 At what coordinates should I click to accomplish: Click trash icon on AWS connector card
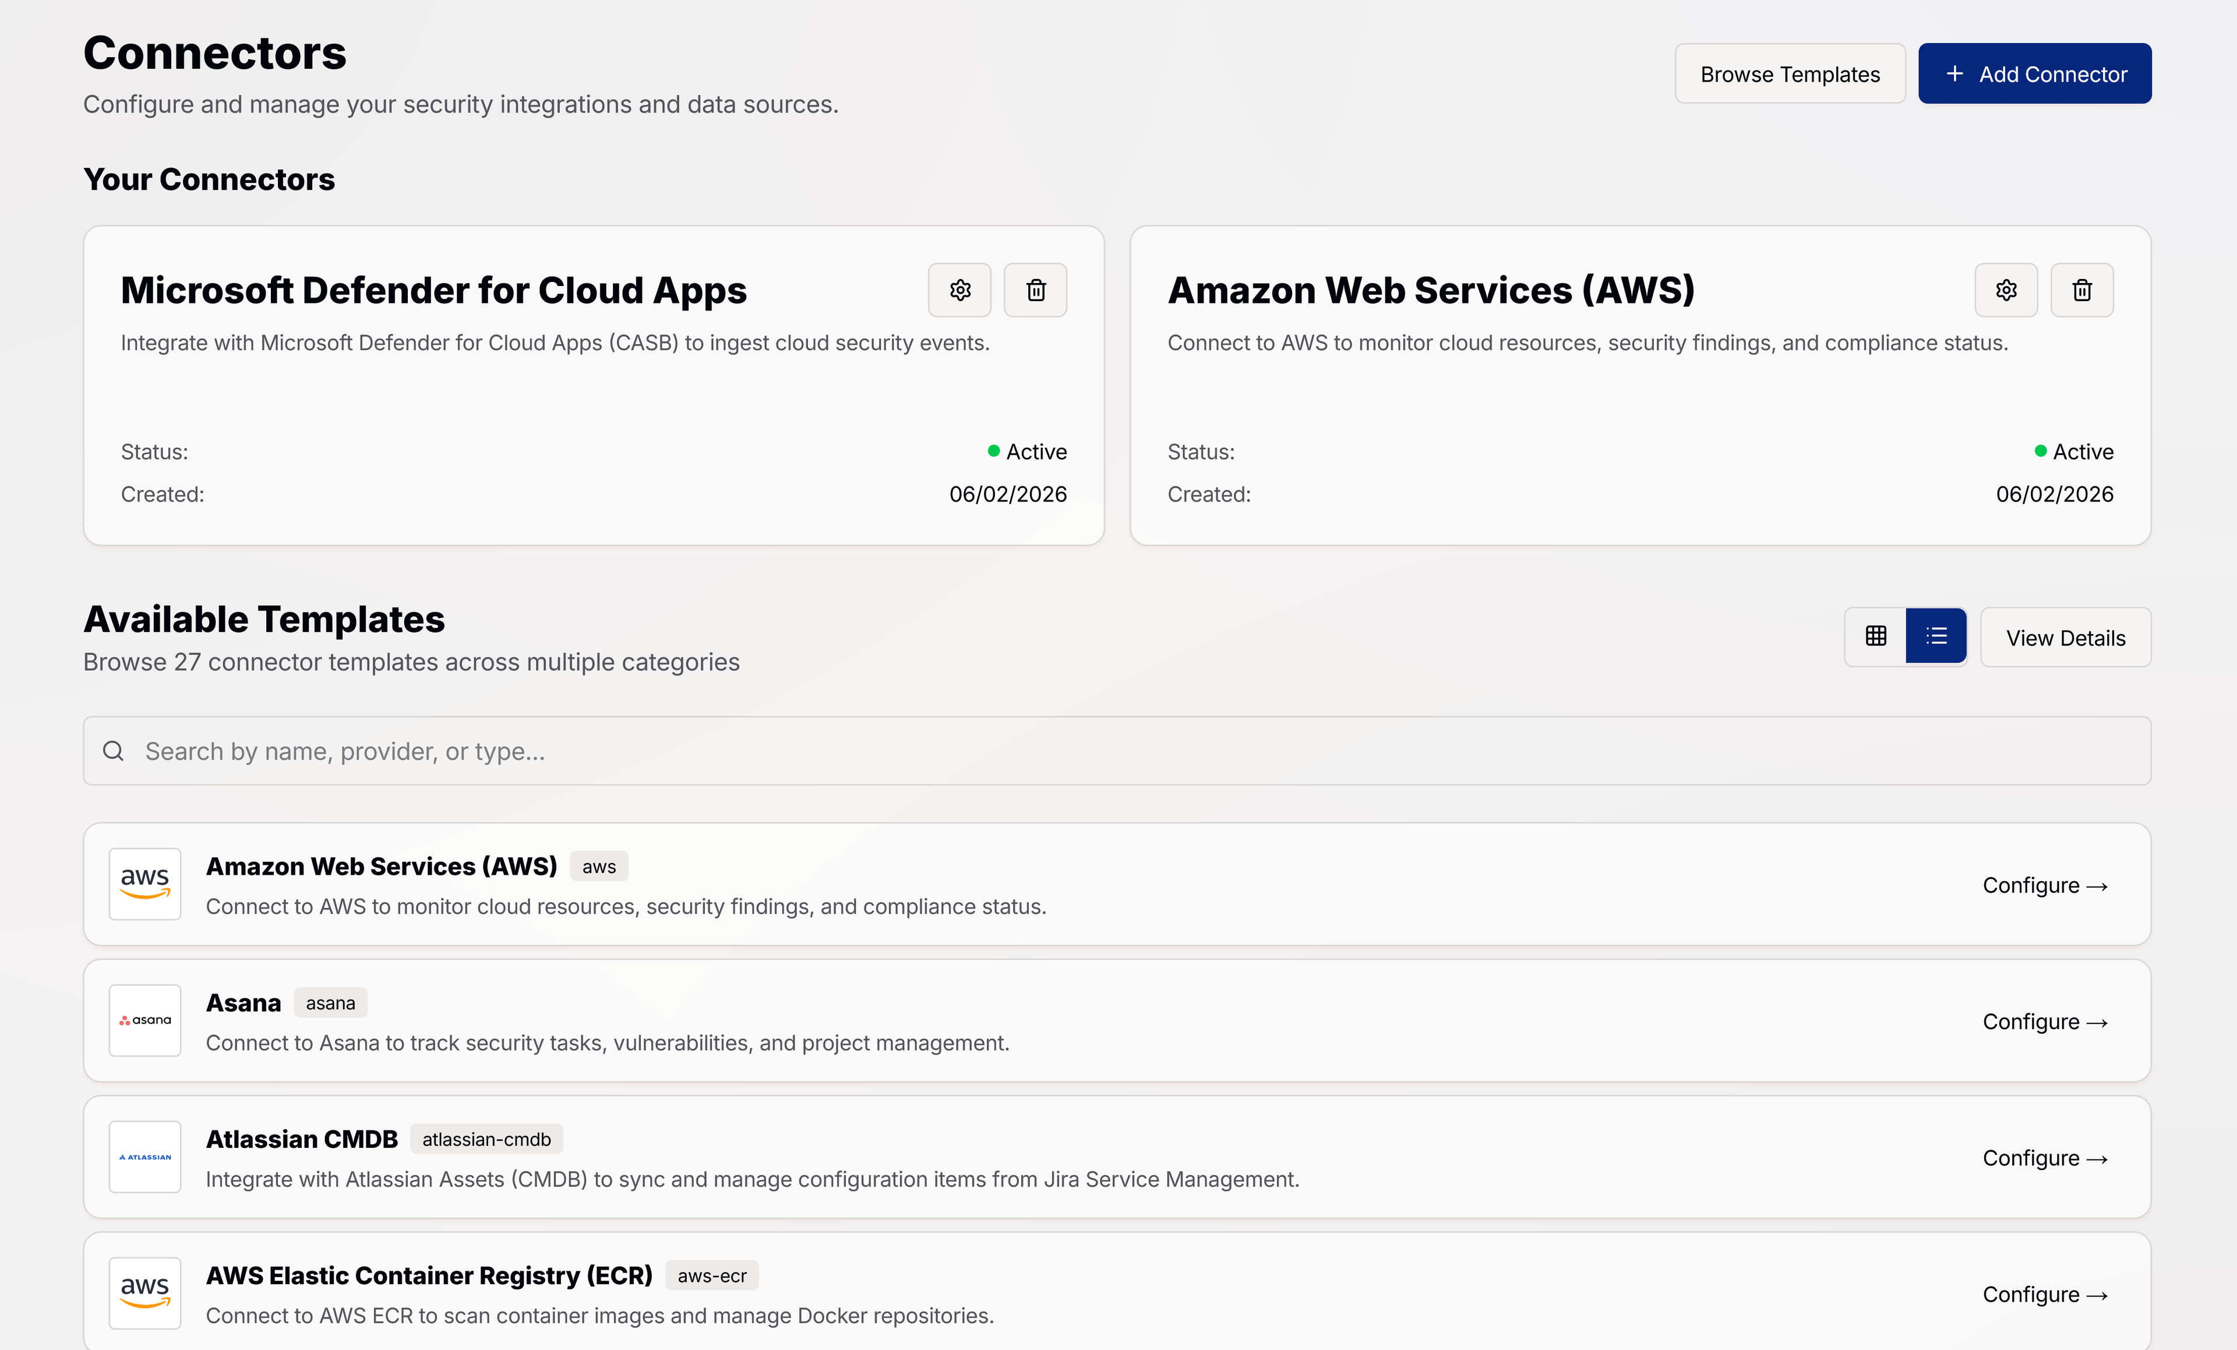[x=2082, y=289]
